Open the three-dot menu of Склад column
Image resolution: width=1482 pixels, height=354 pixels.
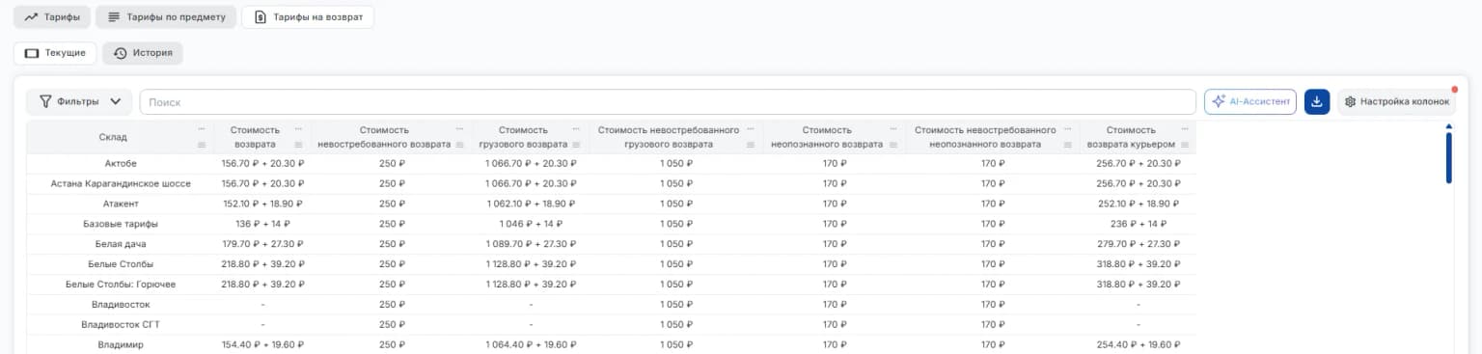point(202,128)
